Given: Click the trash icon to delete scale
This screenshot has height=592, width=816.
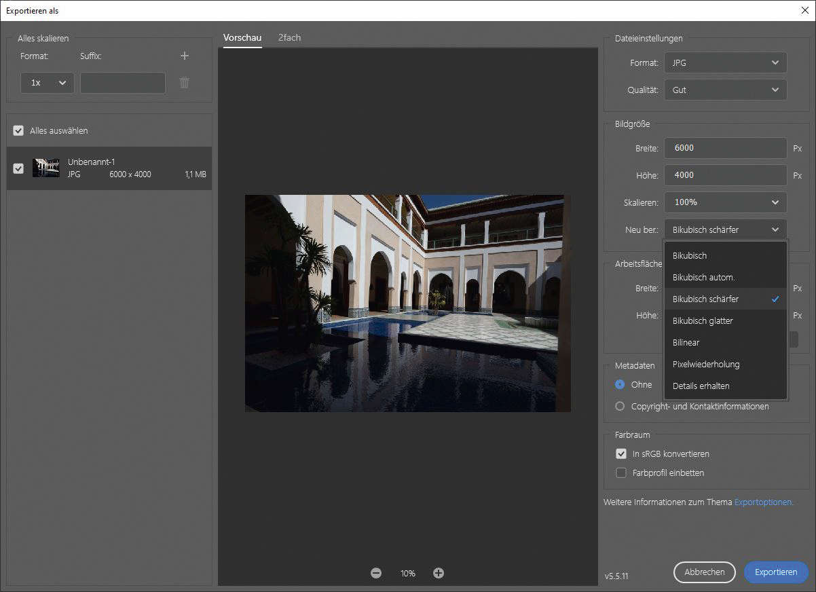Looking at the screenshot, I should click(184, 83).
